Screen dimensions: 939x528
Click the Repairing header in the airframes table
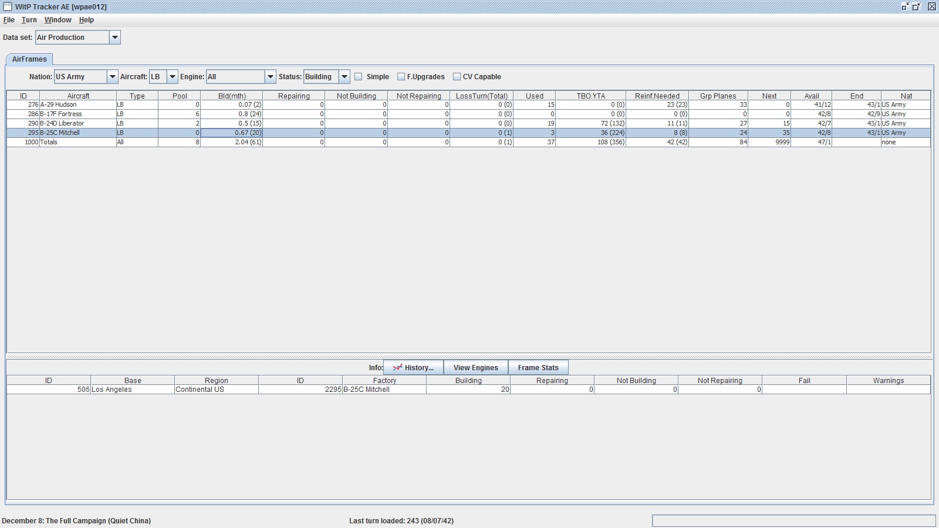point(294,96)
